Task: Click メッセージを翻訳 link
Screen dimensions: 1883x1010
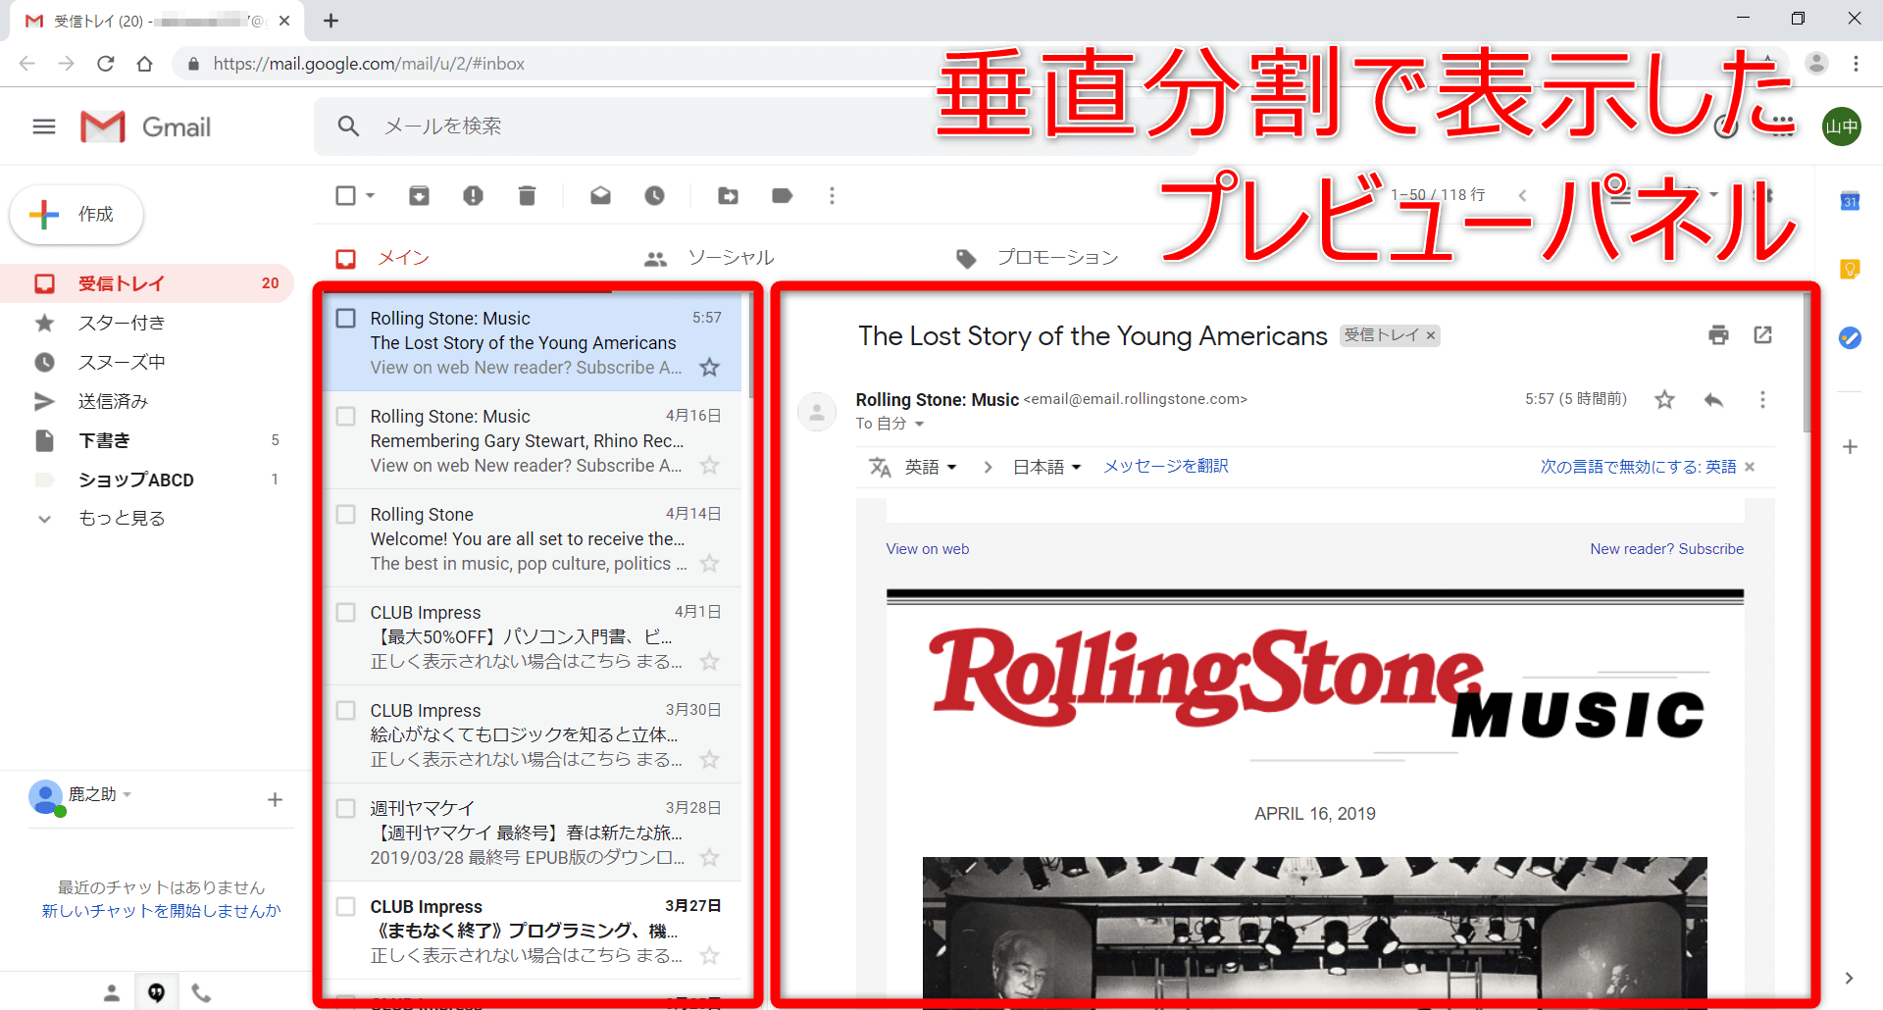Action: [x=1165, y=467]
